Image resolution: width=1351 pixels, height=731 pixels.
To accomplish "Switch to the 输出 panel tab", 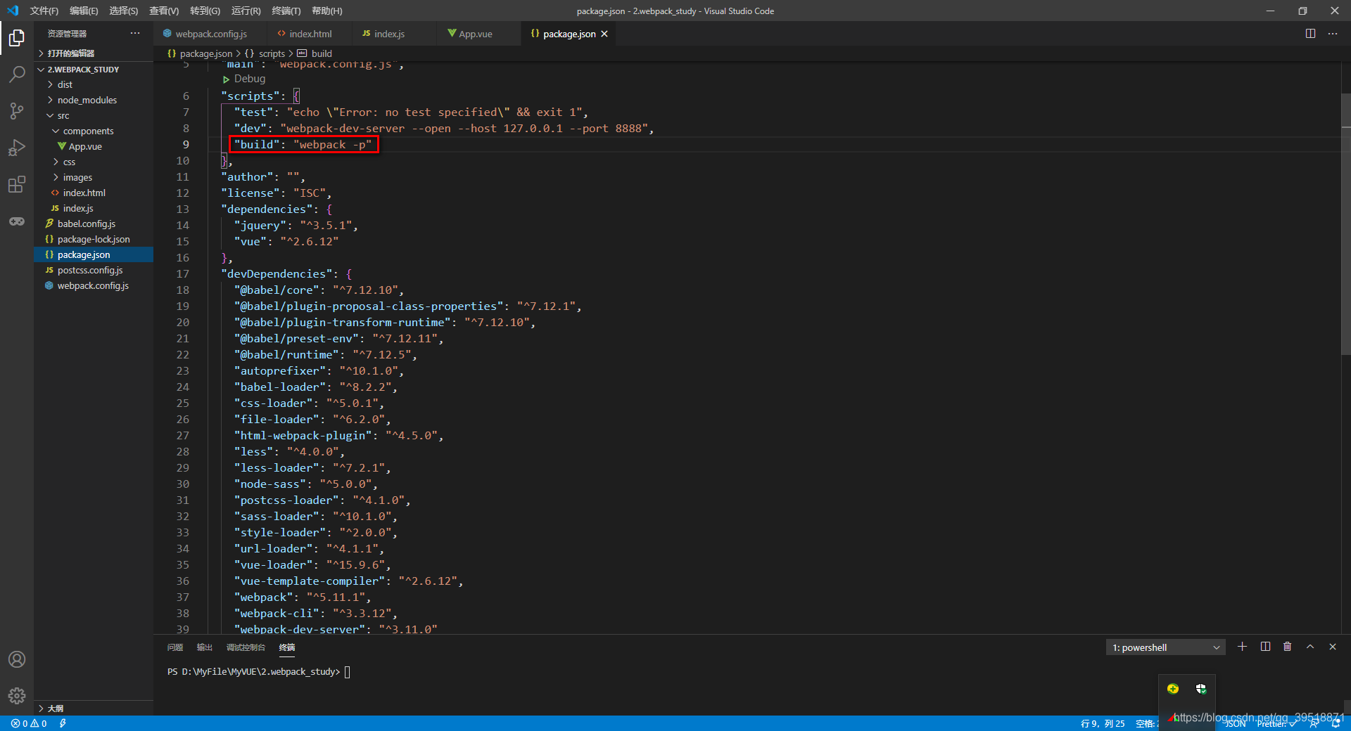I will [x=205, y=647].
